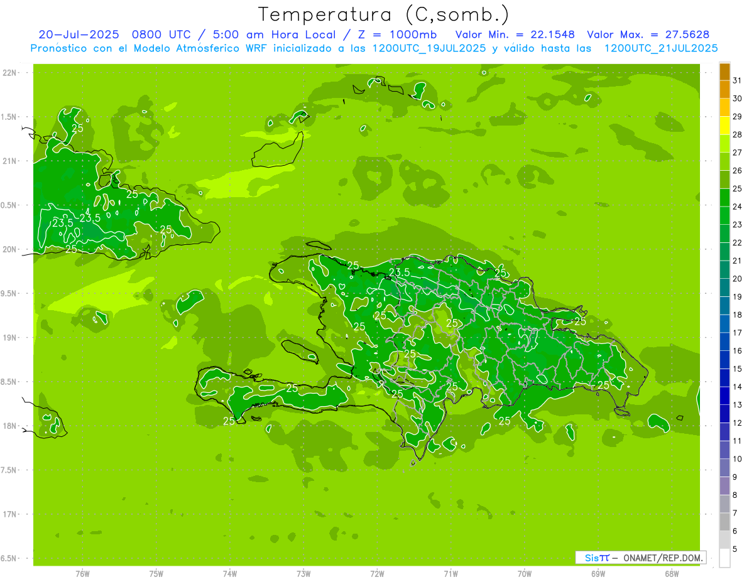Click the '18N' latitude axis label
Image resolution: width=754 pixels, height=582 pixels.
coord(10,426)
